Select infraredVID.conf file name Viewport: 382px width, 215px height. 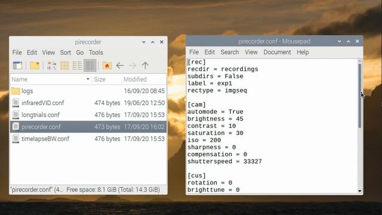pos(42,103)
